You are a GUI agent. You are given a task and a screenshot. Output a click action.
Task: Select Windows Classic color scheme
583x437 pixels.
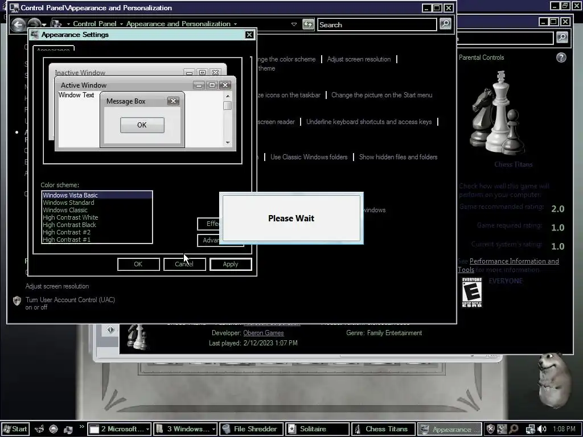point(97,210)
